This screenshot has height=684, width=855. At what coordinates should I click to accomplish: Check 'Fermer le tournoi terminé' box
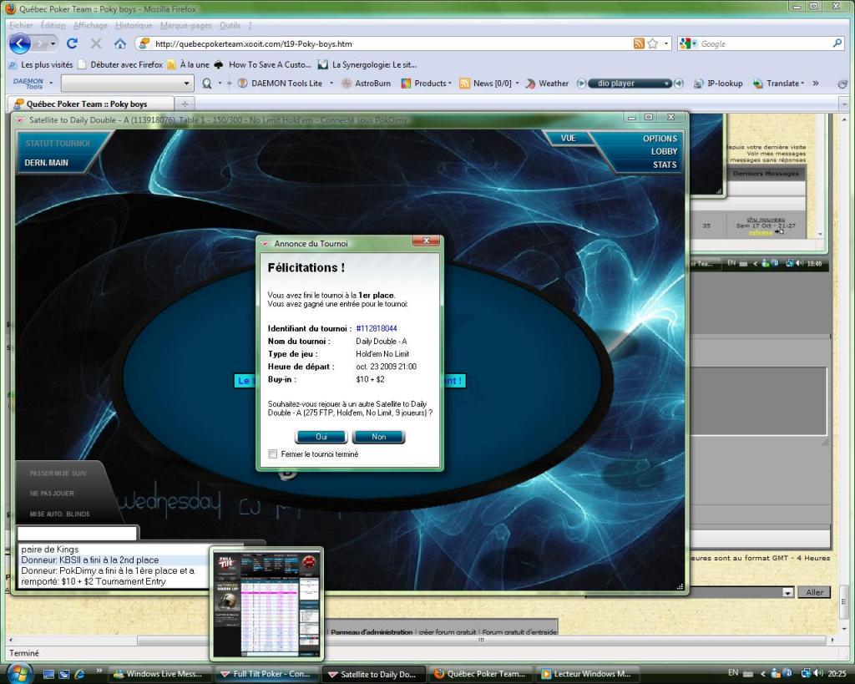pyautogui.click(x=273, y=453)
